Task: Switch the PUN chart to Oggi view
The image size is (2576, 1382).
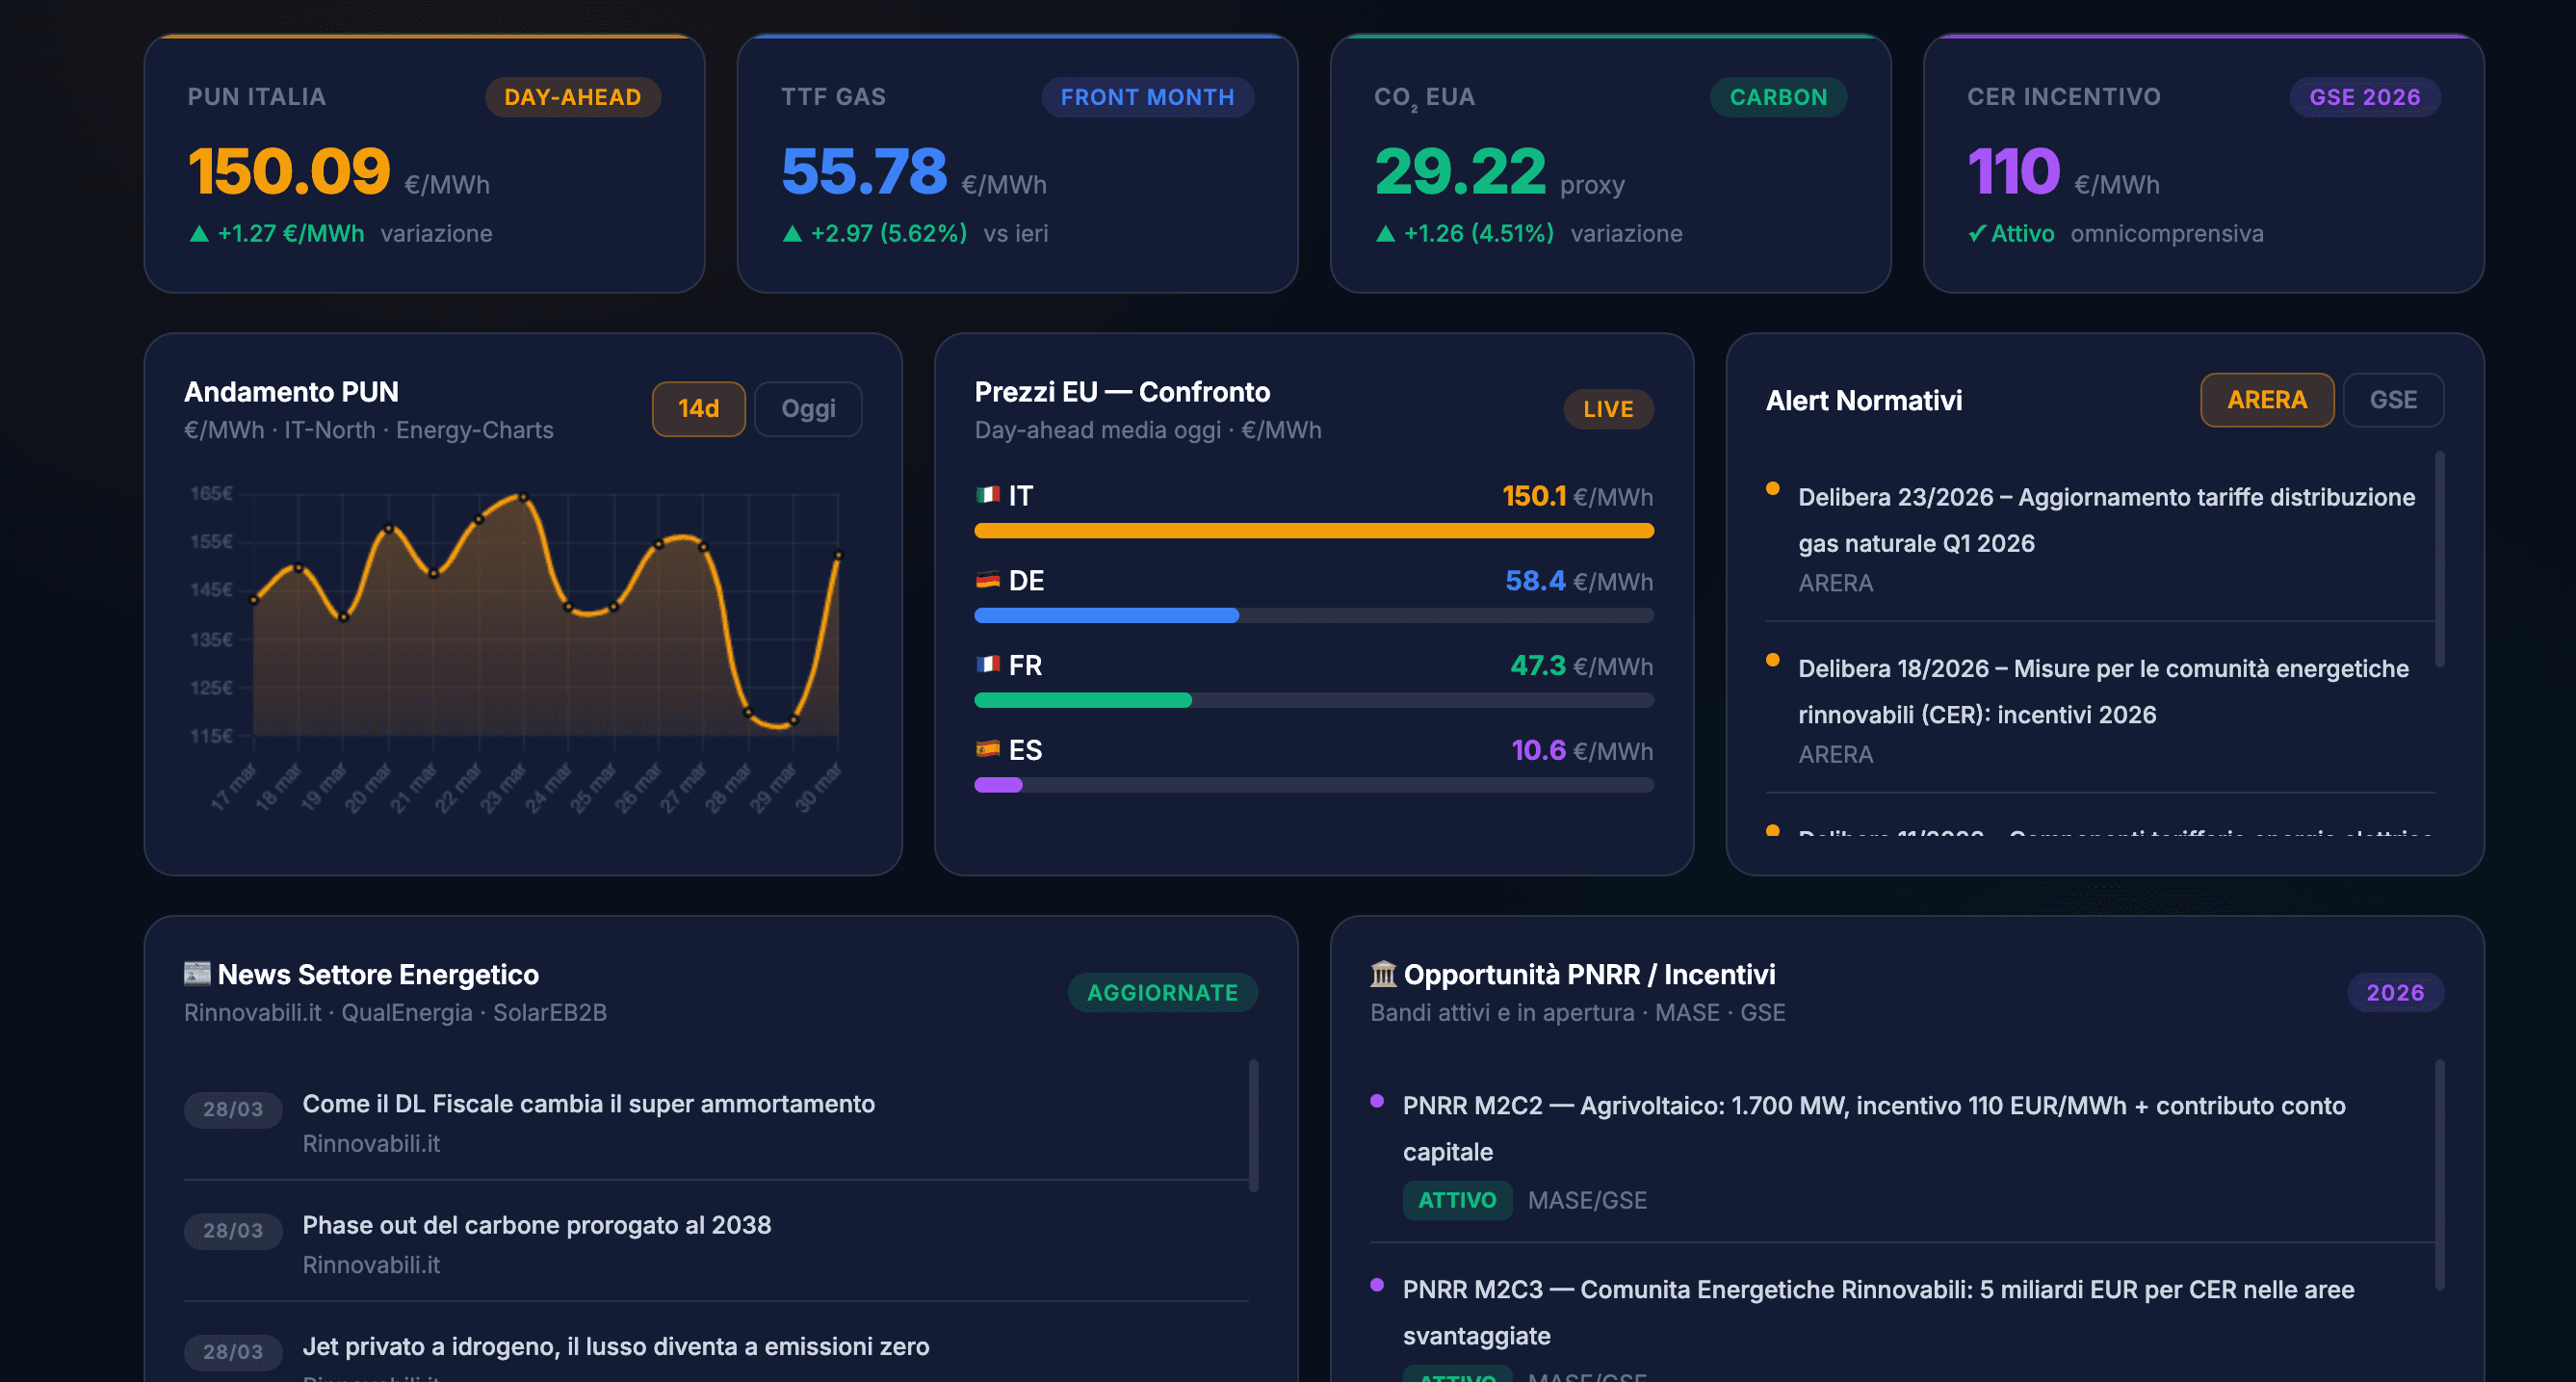Action: pyautogui.click(x=807, y=408)
